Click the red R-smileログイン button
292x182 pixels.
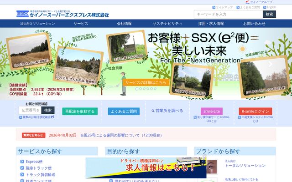click(x=255, y=111)
